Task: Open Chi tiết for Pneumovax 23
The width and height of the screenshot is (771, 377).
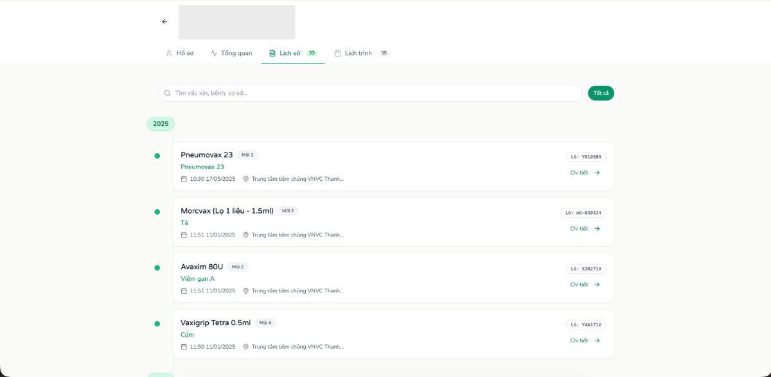Action: tap(585, 172)
